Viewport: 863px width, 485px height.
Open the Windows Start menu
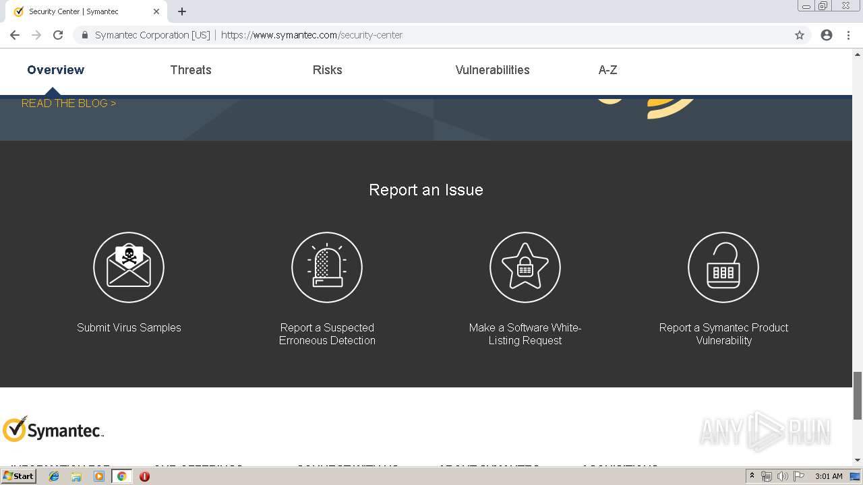click(x=18, y=476)
